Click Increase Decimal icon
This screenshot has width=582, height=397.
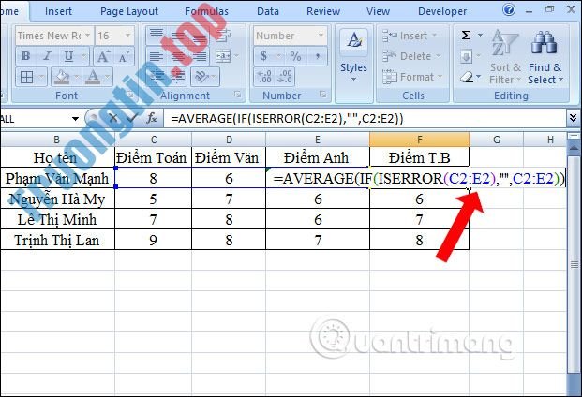coord(264,77)
